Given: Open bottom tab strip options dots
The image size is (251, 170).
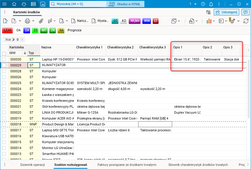Looking at the screenshot, I should click(x=5, y=164).
